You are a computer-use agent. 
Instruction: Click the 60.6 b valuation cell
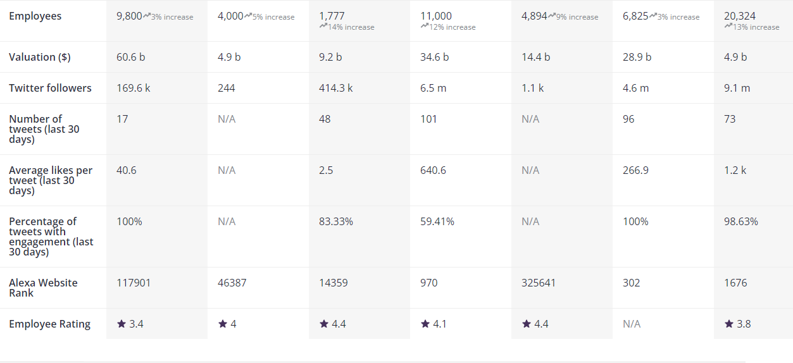point(131,57)
